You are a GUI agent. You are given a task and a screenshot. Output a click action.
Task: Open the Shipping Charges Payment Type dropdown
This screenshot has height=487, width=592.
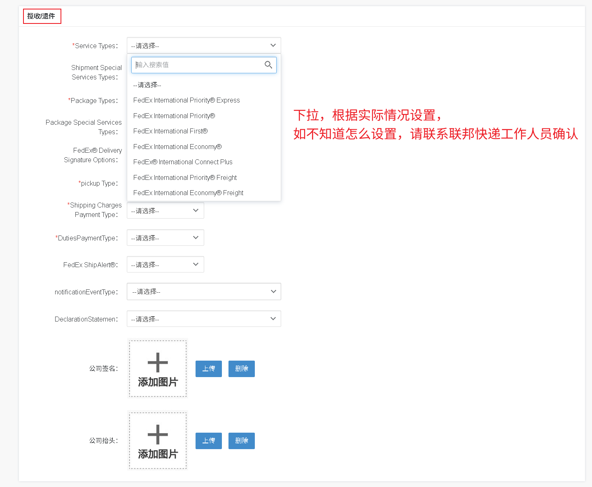pos(165,211)
